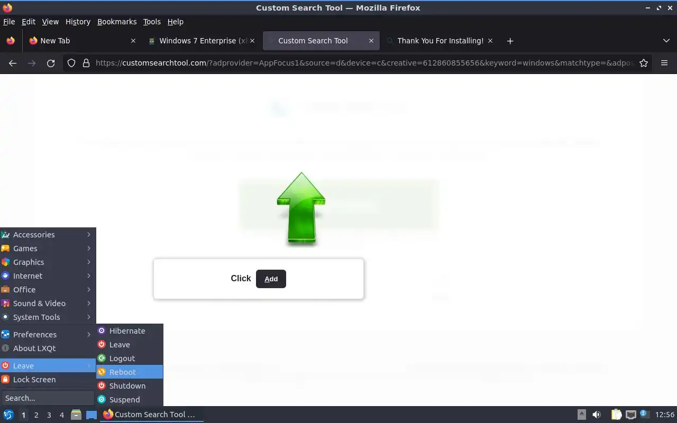
Task: Open removable media eject tray icon
Action: coord(582,415)
